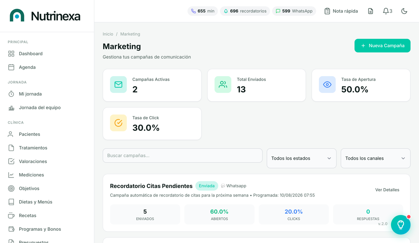
Task: Click Inicio breadcrumb link
Action: click(108, 34)
